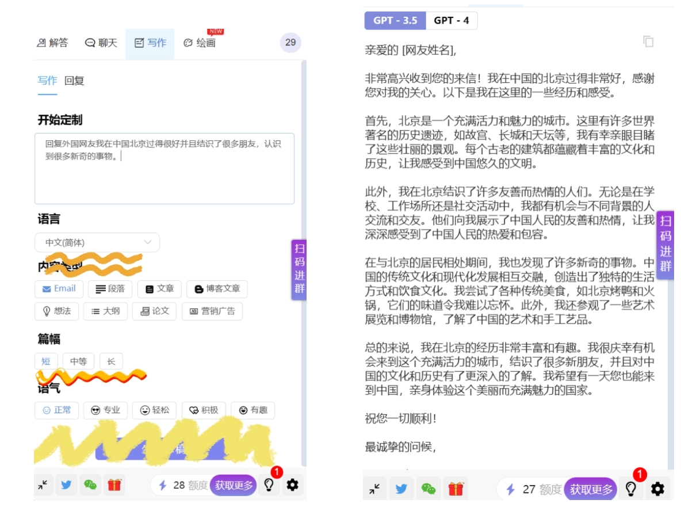Open settings gear in right panel
Screen dimensions: 681x511
(x=657, y=489)
